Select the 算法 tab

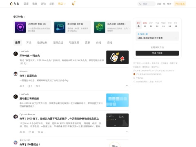click(29, 42)
